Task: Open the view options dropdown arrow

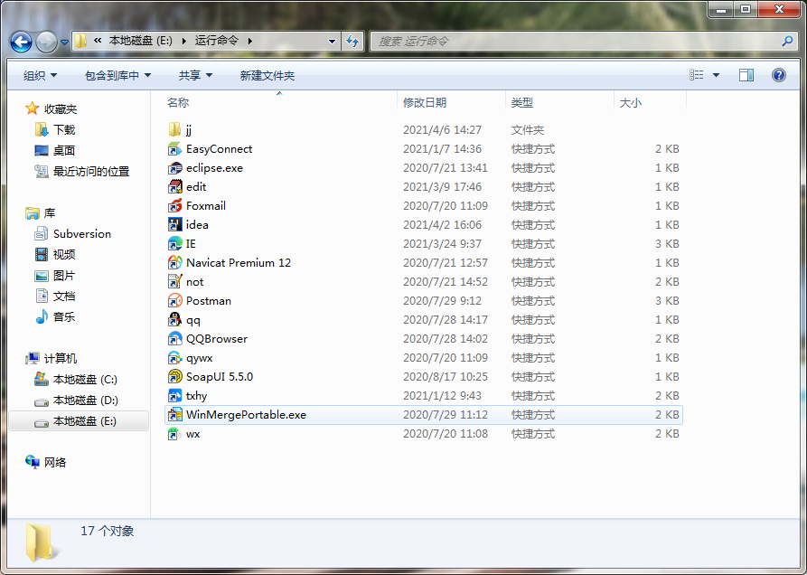Action: click(716, 75)
